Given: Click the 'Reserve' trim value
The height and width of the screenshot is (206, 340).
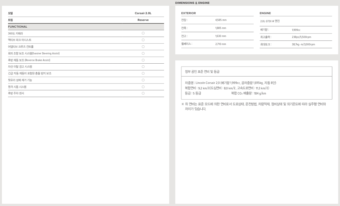Looking at the screenshot, I should 143,20.
